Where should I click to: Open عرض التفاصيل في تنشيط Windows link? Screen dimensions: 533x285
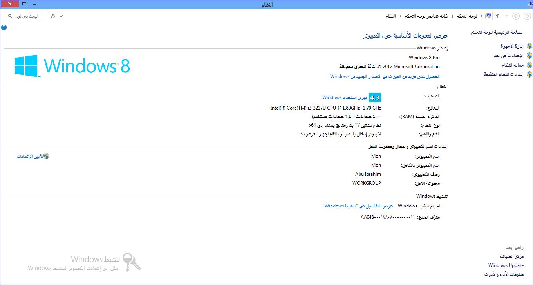[x=358, y=206]
